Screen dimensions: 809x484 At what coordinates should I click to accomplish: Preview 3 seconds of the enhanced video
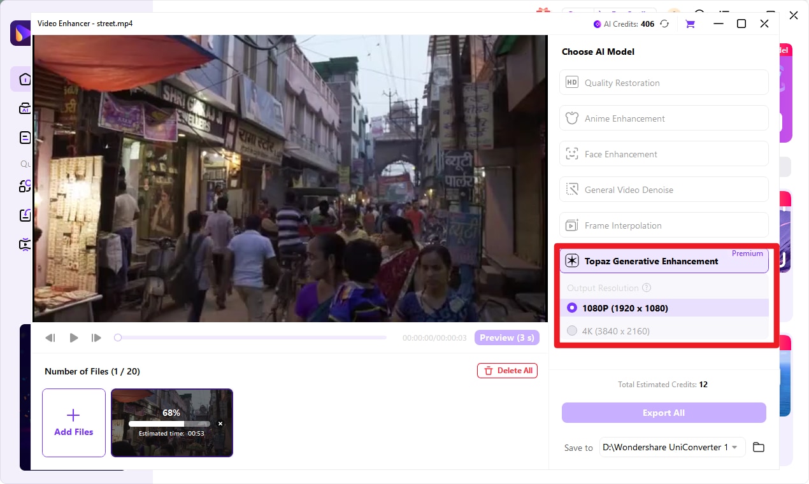(x=507, y=337)
